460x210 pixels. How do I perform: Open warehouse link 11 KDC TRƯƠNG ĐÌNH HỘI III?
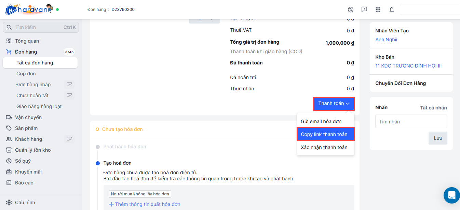(408, 66)
